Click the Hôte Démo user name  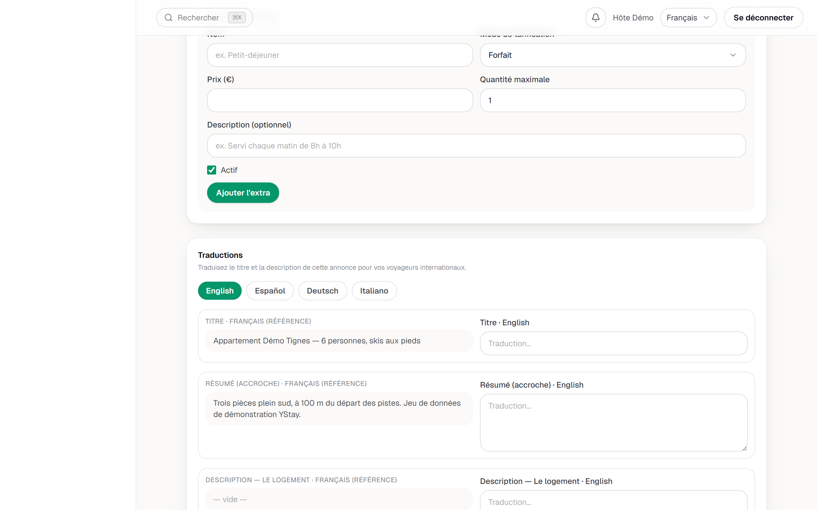tap(633, 18)
